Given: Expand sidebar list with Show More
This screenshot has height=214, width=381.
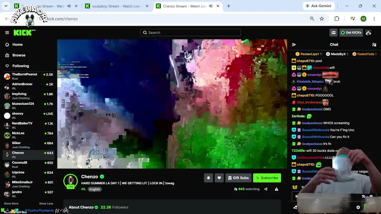Looking at the screenshot, I should (x=11, y=204).
